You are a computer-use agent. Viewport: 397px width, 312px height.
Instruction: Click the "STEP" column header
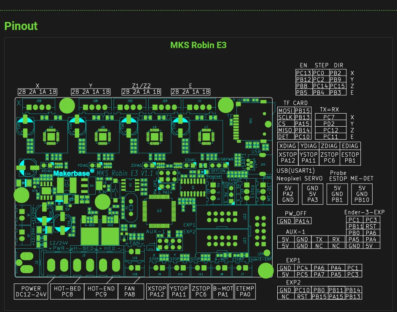(322, 65)
